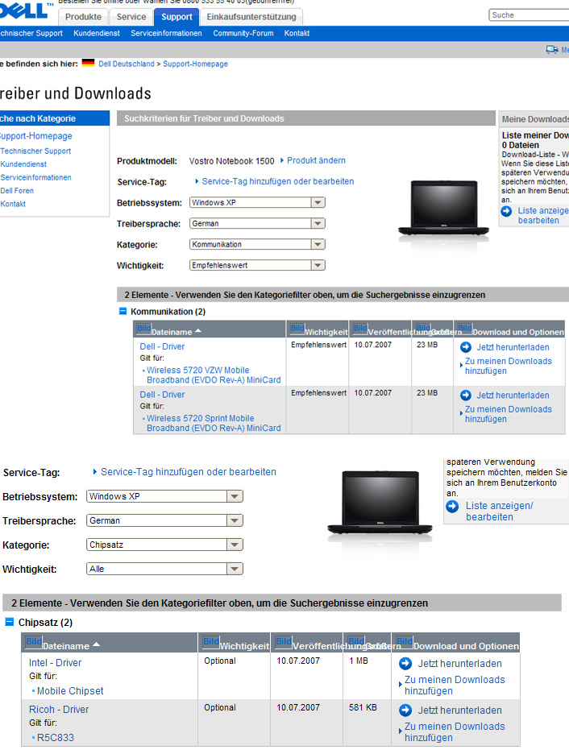Click the laptop image beside the Kommunikation form
Viewport: 569px width, 754px height.
pos(443,208)
